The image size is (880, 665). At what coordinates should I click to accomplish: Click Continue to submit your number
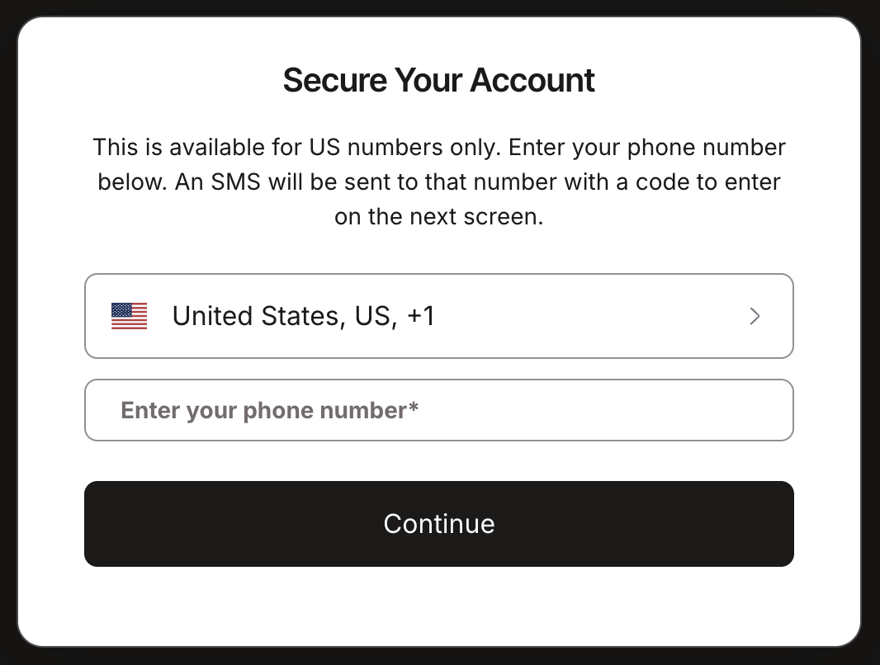click(x=439, y=524)
